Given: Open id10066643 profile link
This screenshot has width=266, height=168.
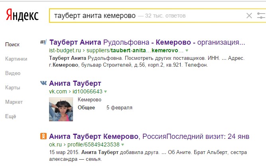Looking at the screenshot, I should tap(87, 91).
